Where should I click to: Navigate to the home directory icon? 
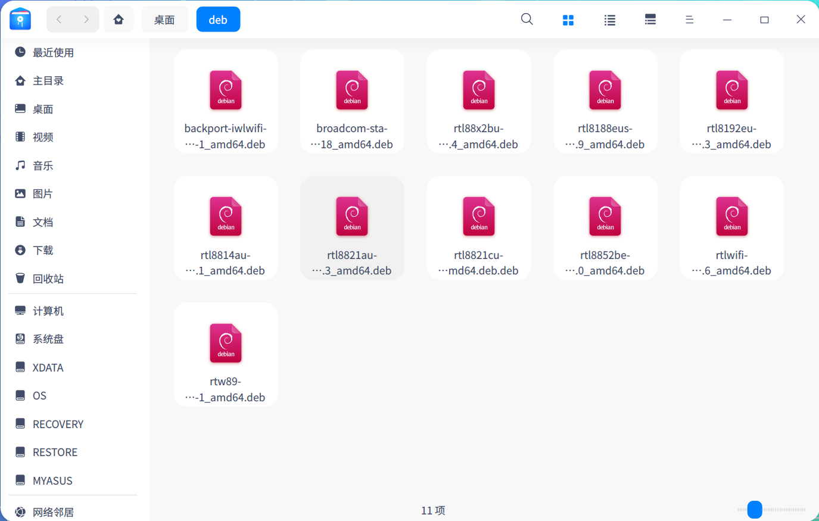click(119, 19)
